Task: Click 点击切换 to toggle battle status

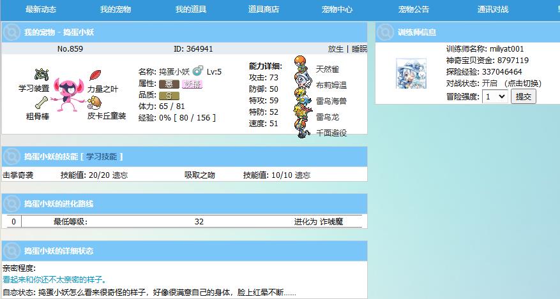Action: [x=523, y=84]
